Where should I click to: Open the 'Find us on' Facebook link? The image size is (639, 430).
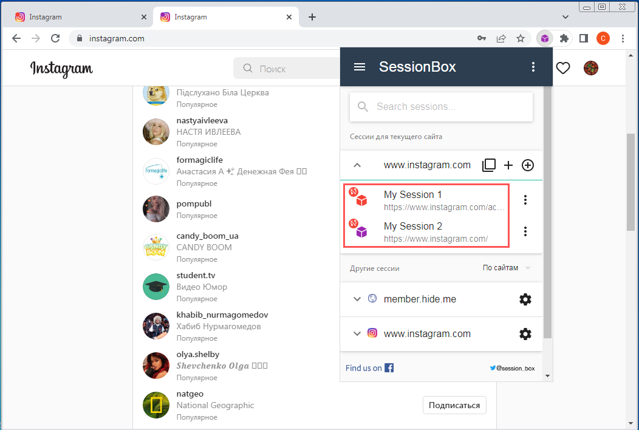(x=370, y=368)
